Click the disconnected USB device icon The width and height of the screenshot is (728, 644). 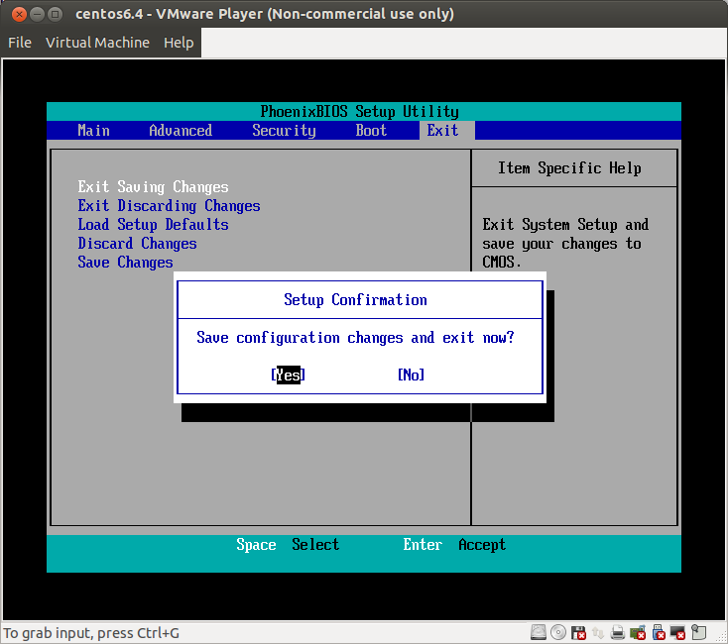coord(659,632)
